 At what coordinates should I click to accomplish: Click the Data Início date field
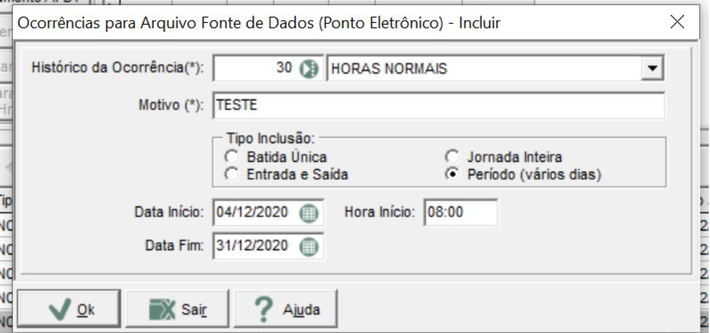(256, 212)
